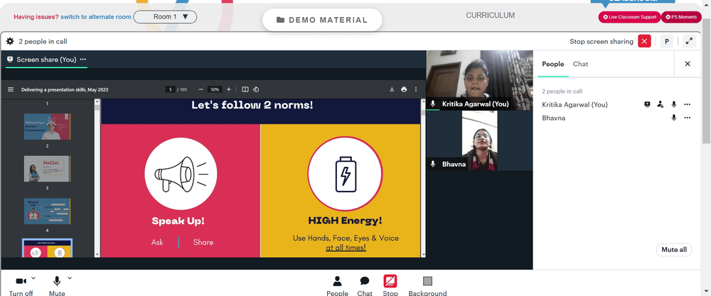Open the Room 1 dropdown
Viewport: 711px width, 296px height.
[x=165, y=17]
